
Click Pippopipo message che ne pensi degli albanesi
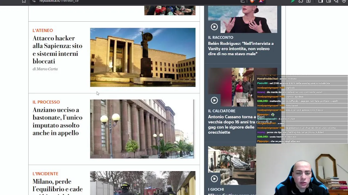[278, 141]
